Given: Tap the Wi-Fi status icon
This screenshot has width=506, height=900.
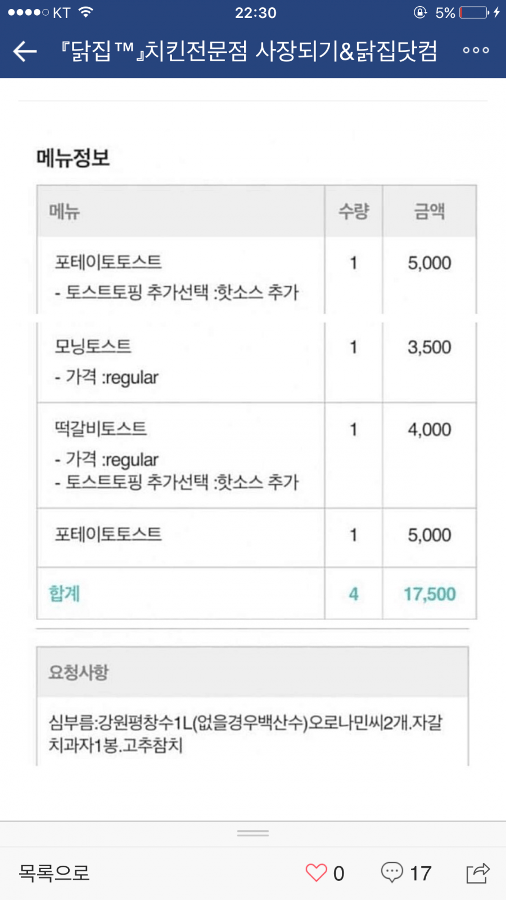Looking at the screenshot, I should pos(86,12).
